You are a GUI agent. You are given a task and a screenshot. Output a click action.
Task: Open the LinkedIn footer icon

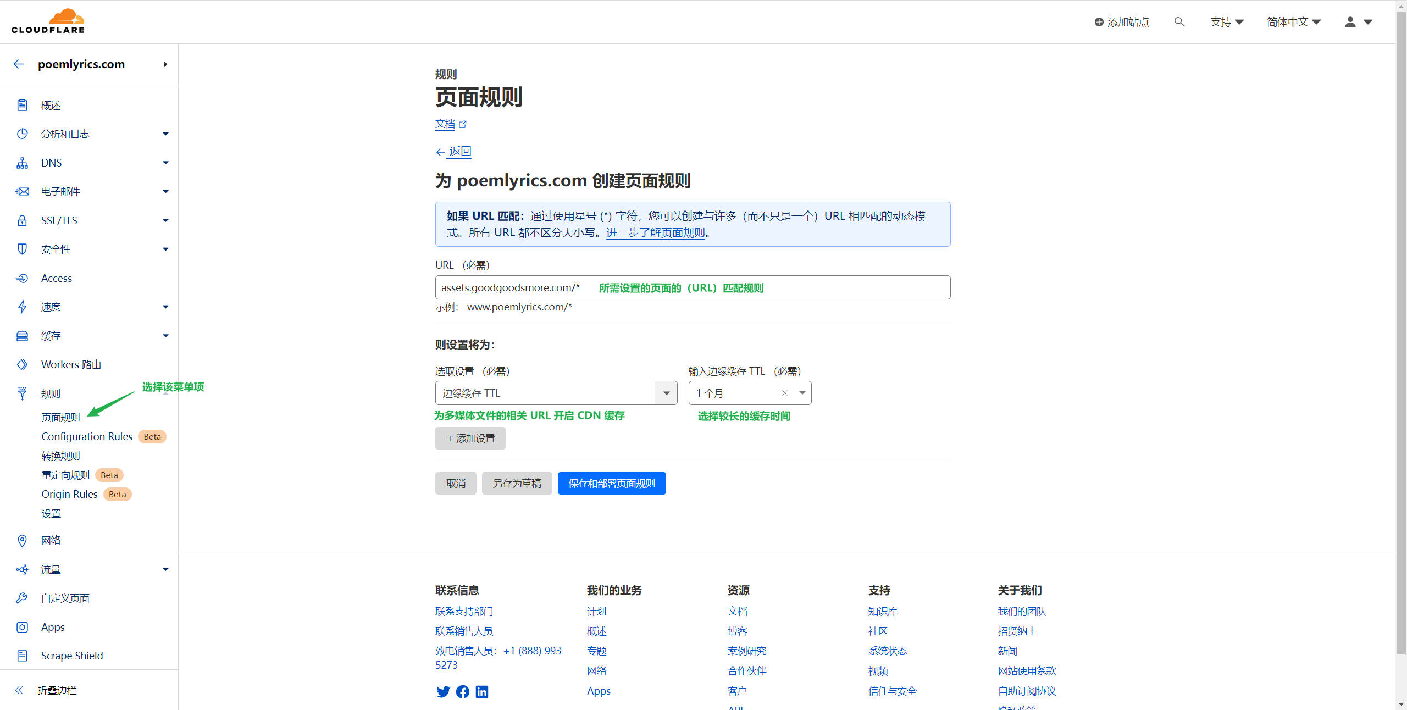(x=482, y=692)
